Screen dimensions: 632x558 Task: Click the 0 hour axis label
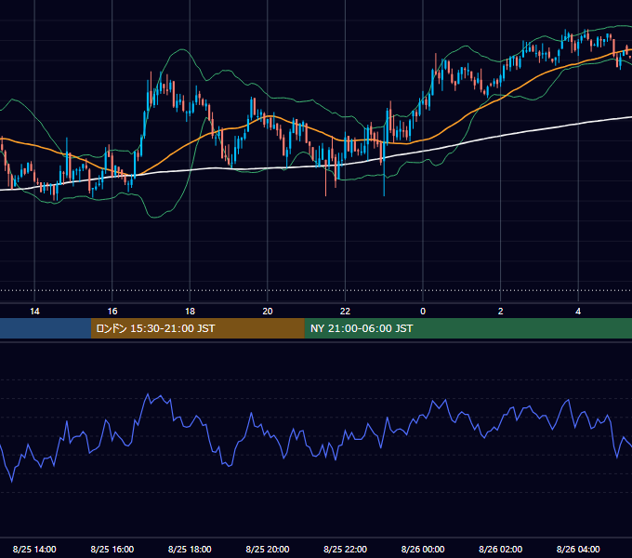click(423, 312)
